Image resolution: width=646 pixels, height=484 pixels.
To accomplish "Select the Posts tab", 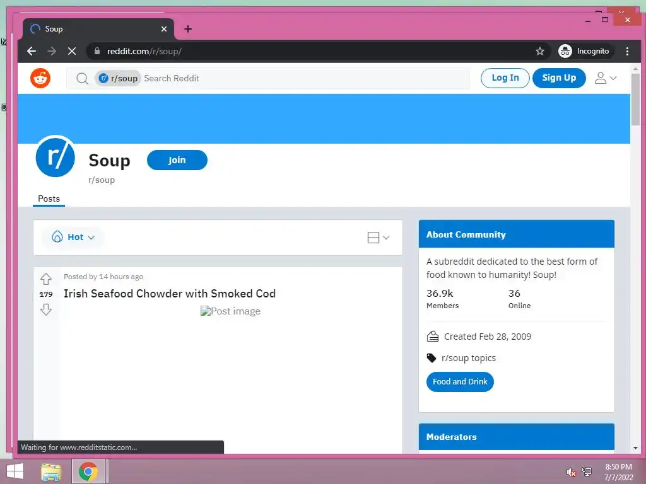I will coord(49,199).
